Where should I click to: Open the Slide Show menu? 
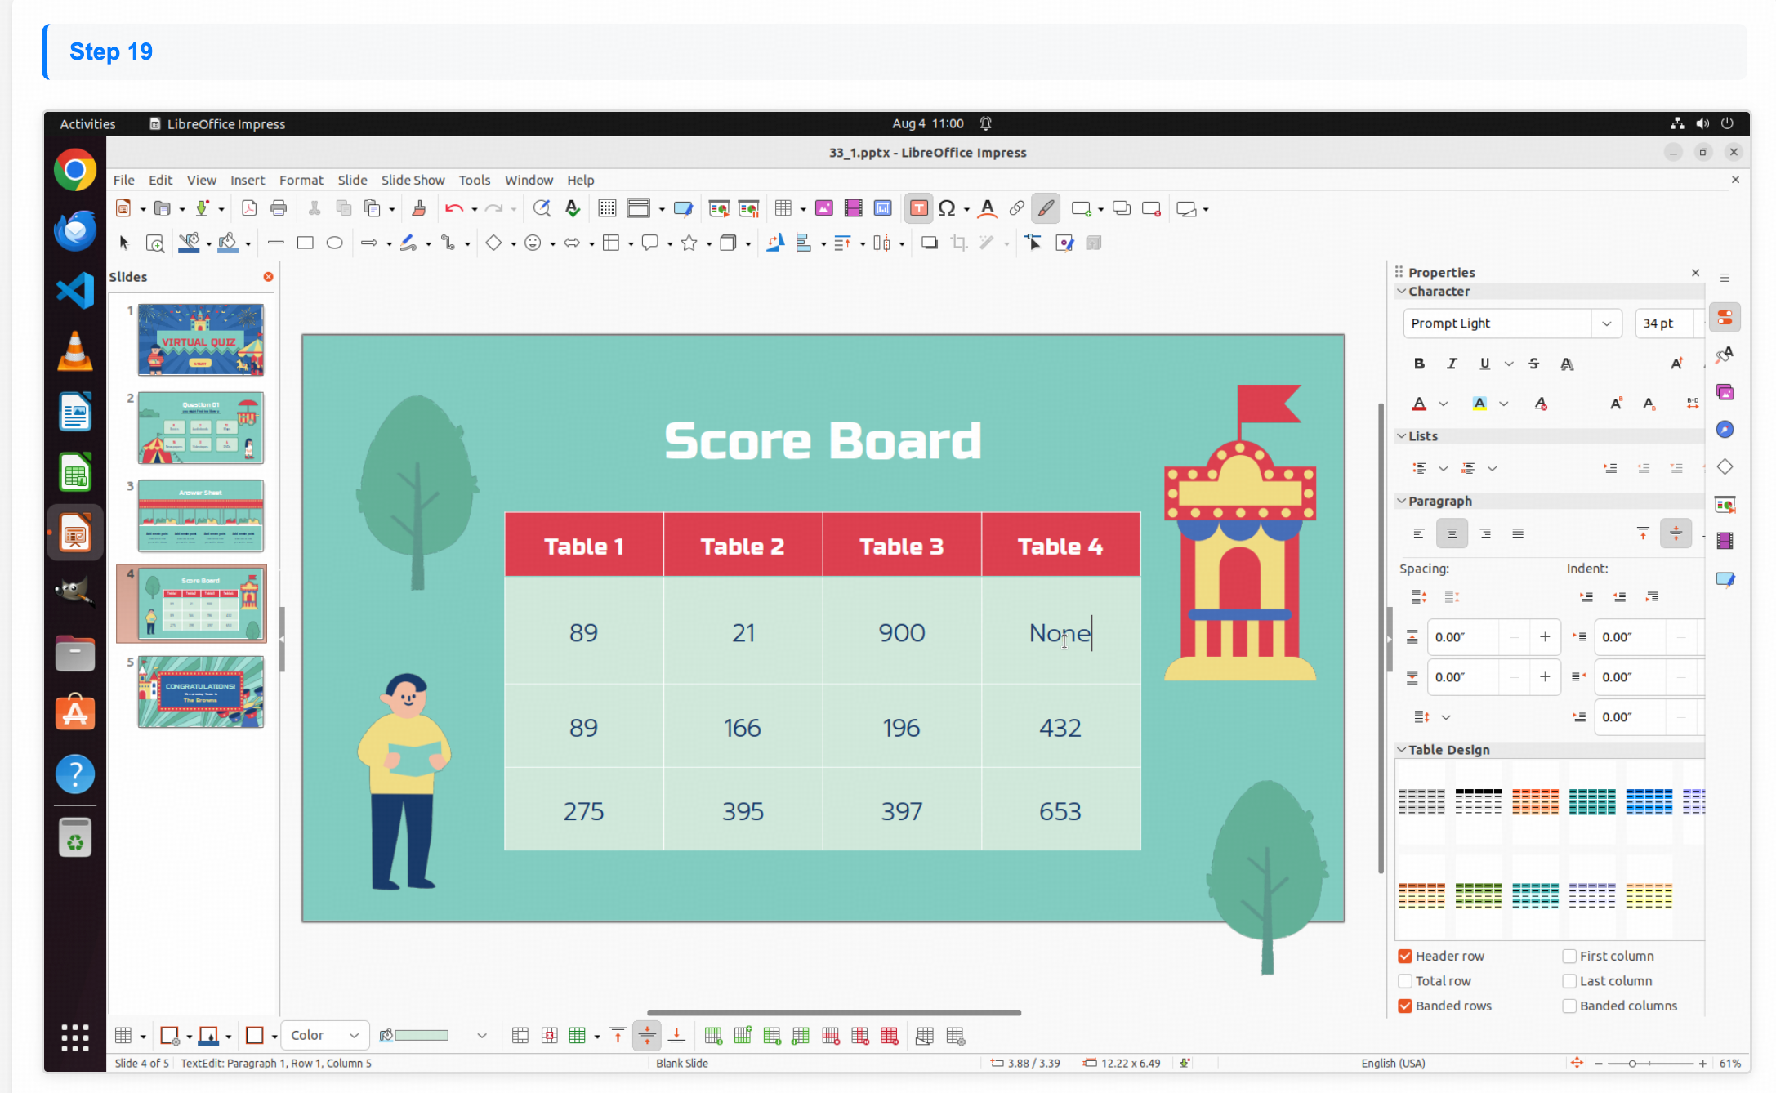[x=413, y=180]
